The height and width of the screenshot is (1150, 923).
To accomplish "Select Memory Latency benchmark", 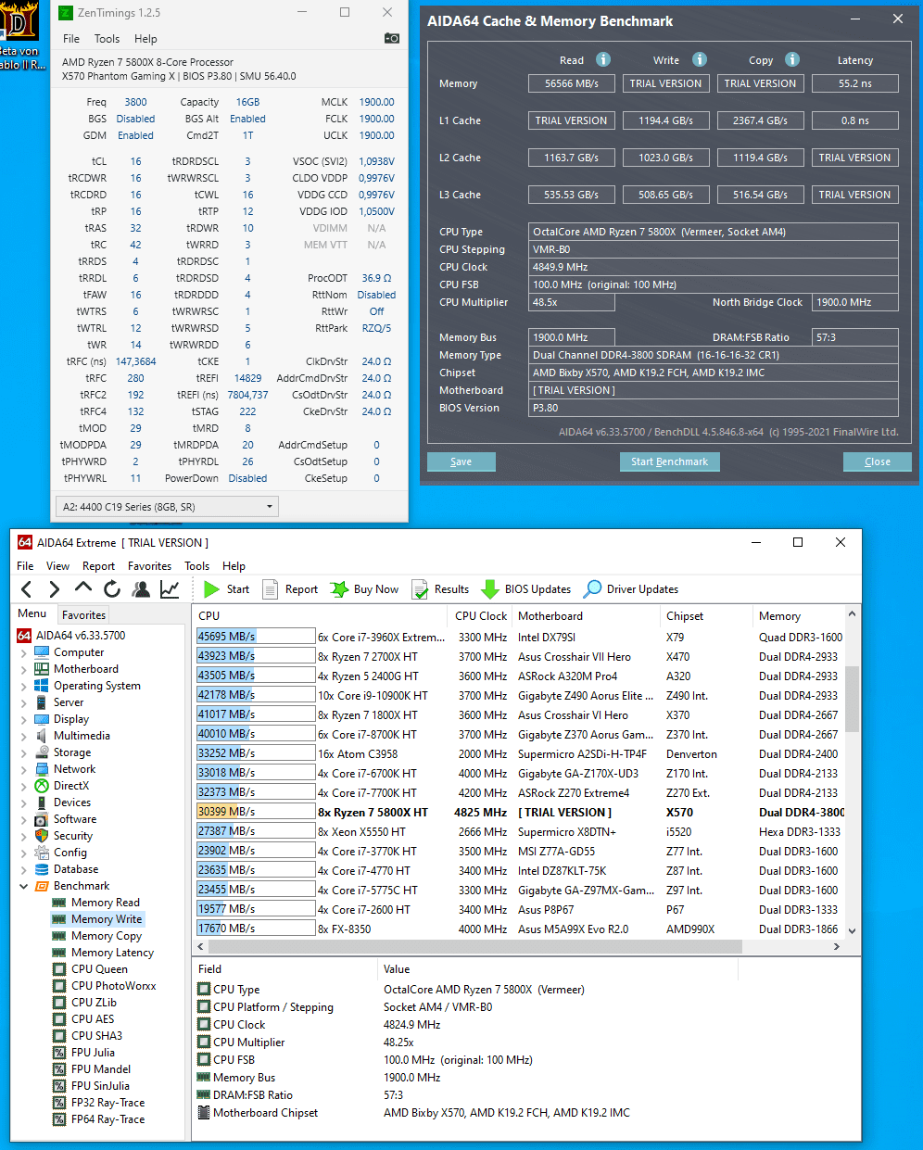I will (112, 953).
